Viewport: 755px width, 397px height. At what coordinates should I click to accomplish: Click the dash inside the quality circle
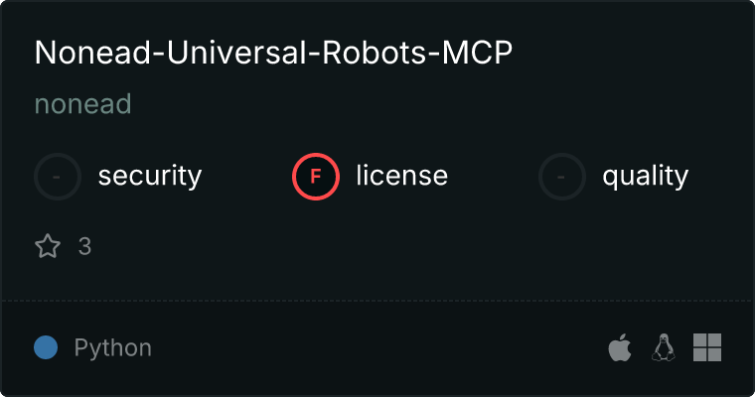pyautogui.click(x=561, y=177)
